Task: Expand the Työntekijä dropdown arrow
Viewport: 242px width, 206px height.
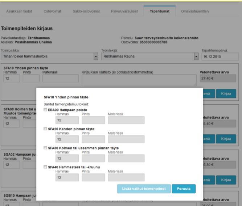Action: coord(196,56)
